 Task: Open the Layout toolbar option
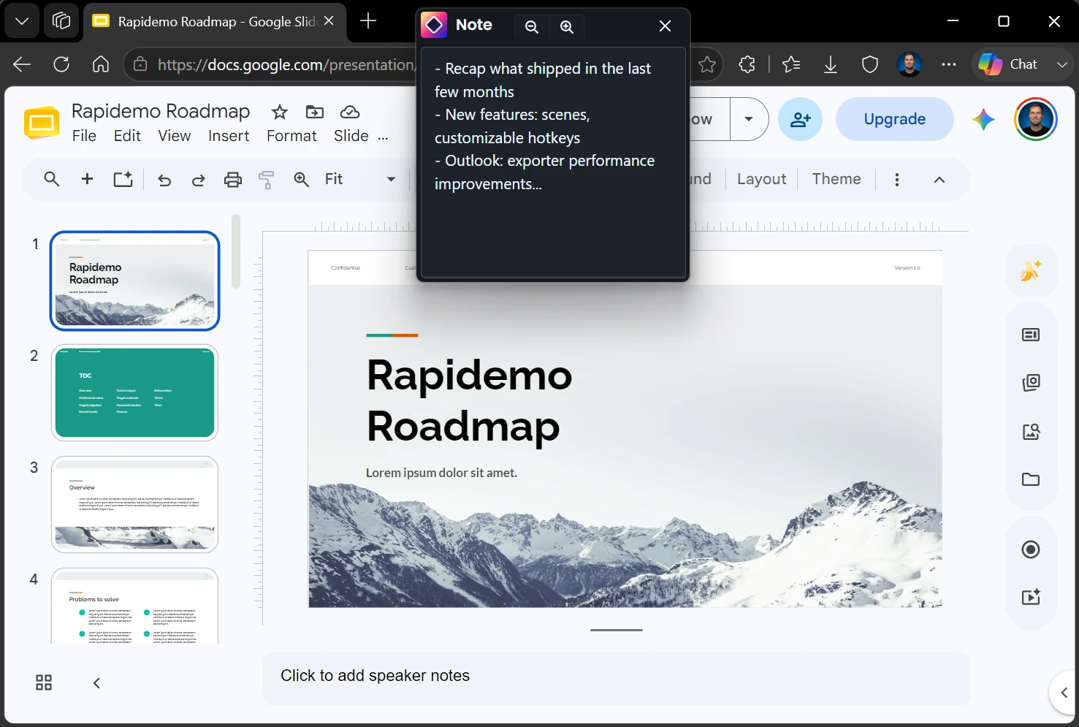click(x=761, y=179)
